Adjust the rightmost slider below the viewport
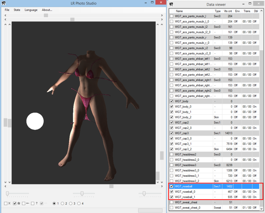265x213 pixels. click(x=144, y=194)
